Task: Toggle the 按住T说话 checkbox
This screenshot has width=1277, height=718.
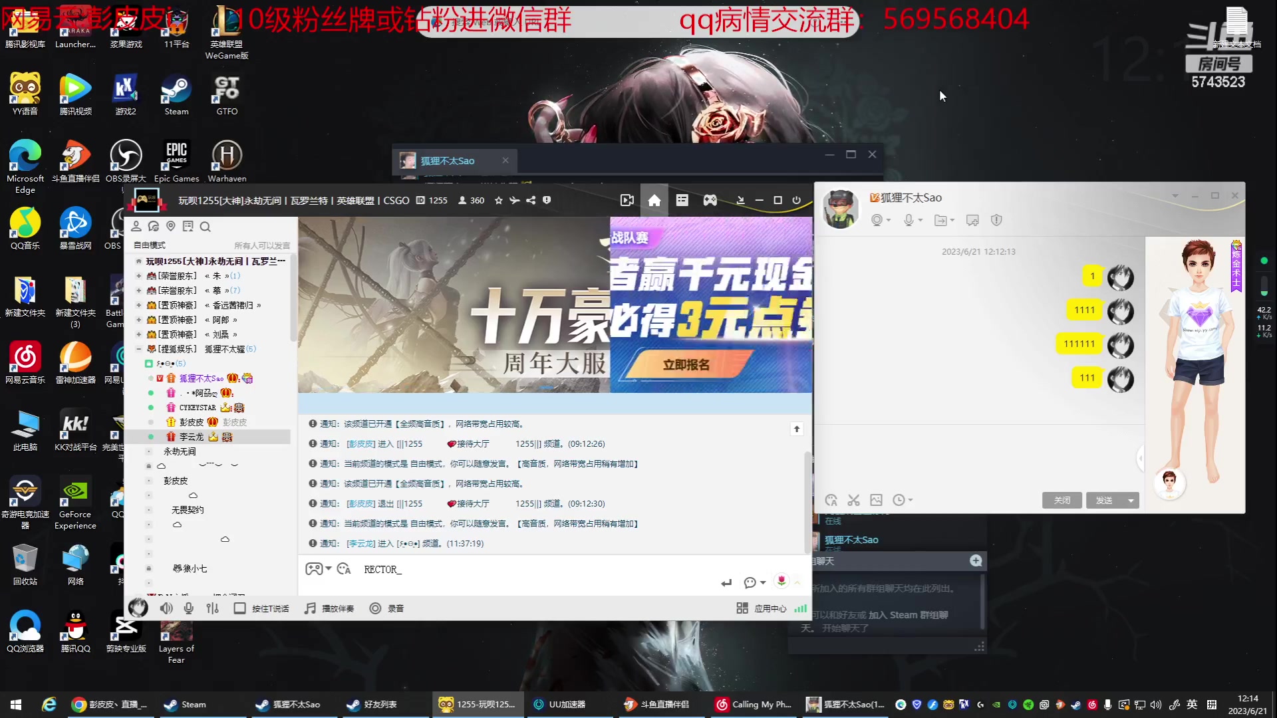Action: (240, 608)
